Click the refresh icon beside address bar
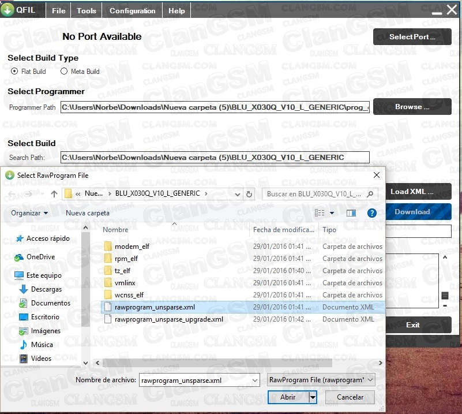Screen dimensions: 462x414 point(249,195)
